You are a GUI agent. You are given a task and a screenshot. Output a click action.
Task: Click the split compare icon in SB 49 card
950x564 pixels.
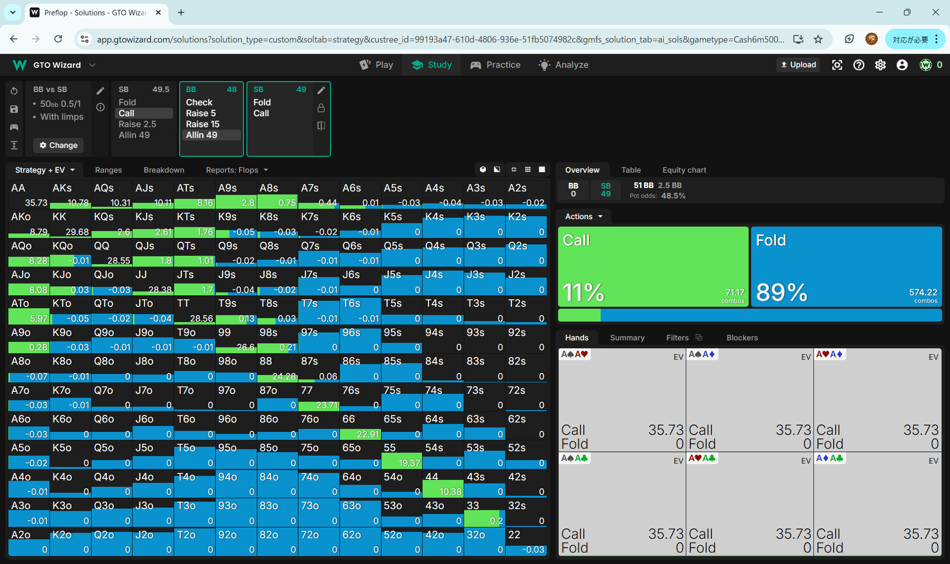point(321,126)
